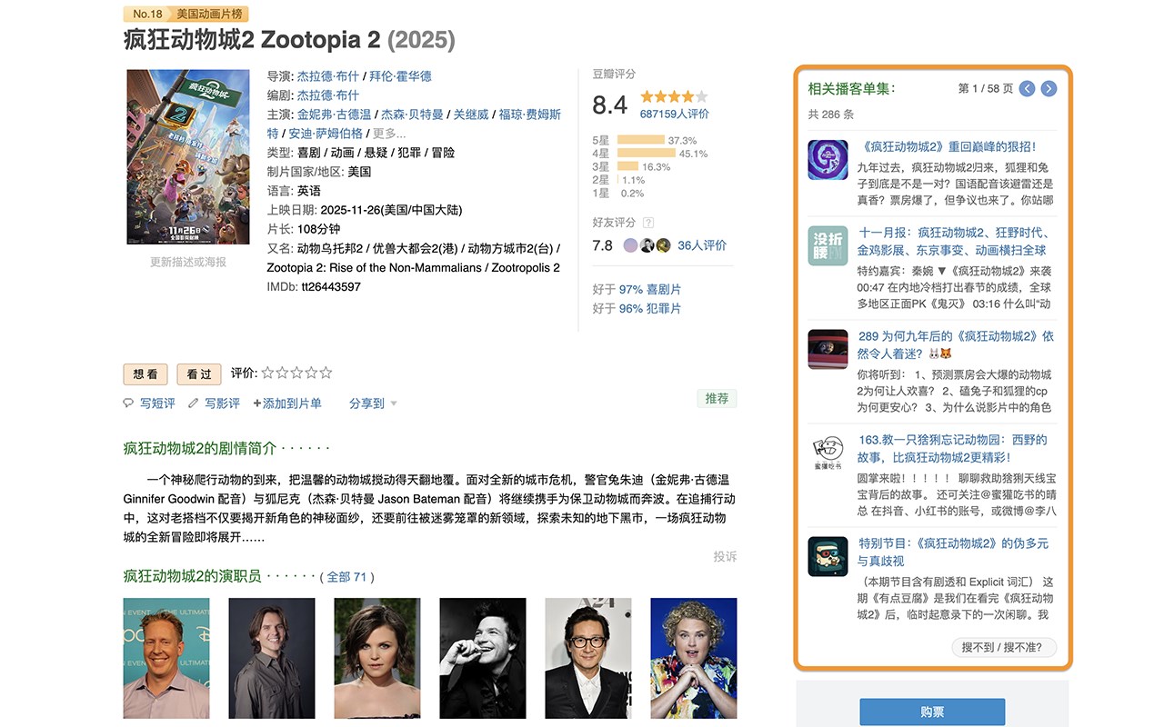The width and height of the screenshot is (1164, 727).
Task: Click the 推荐 recommend button
Action: [717, 398]
